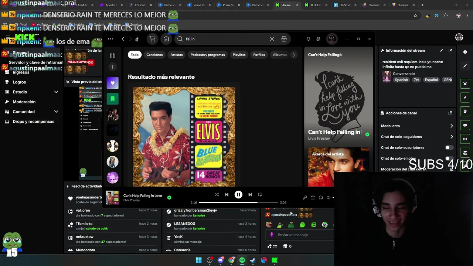This screenshot has width=473, height=266.
Task: Select the Artistas filter chip
Action: 177,55
